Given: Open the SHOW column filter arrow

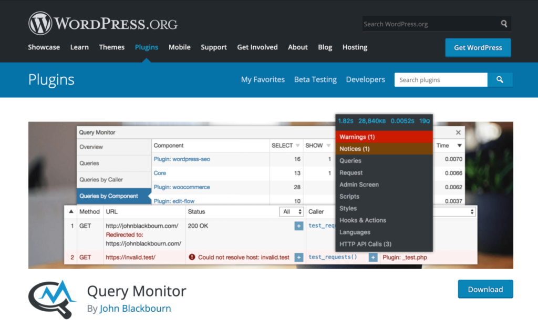Looking at the screenshot, I should (x=328, y=146).
